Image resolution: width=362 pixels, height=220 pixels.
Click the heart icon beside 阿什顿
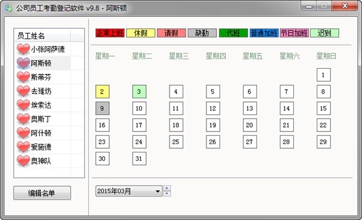click(x=24, y=133)
